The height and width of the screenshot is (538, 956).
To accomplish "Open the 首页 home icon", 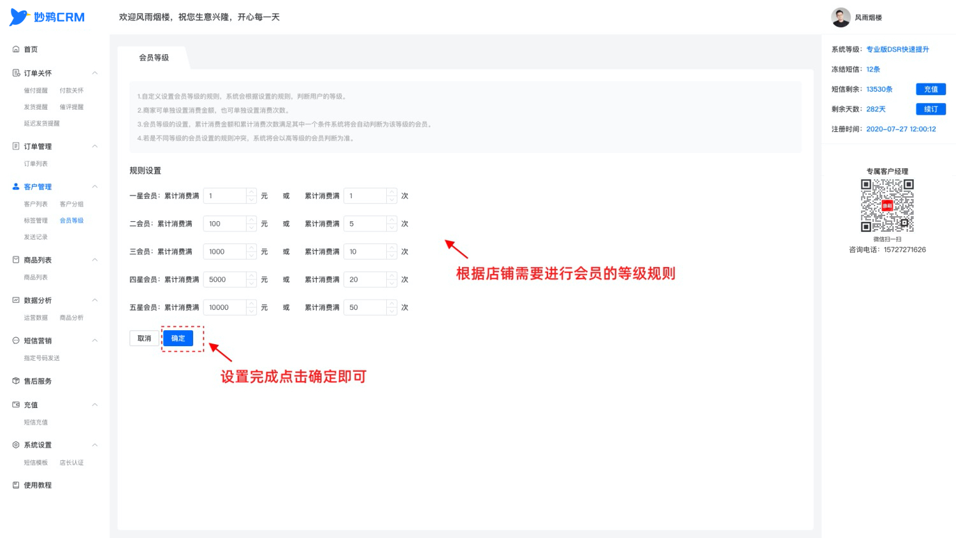I will [x=16, y=49].
